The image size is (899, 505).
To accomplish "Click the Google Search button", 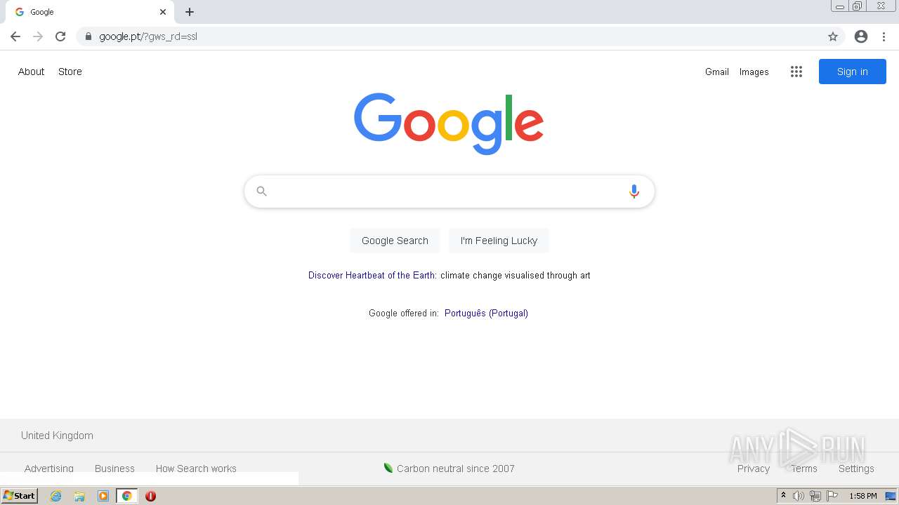I will coord(395,241).
